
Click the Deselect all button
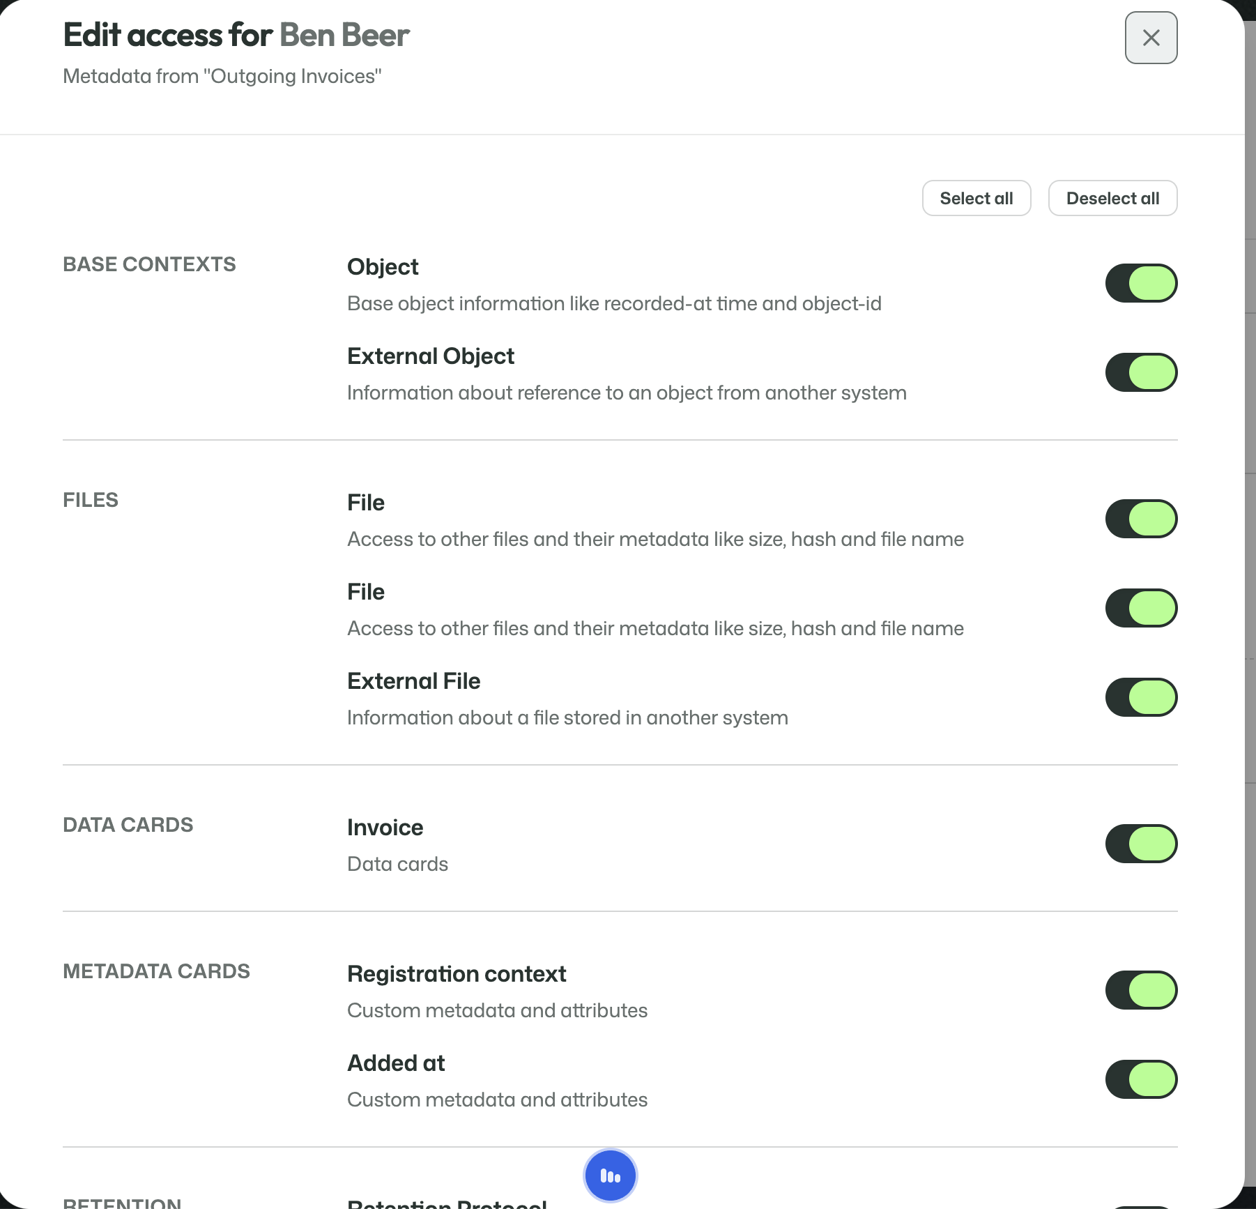click(1112, 198)
